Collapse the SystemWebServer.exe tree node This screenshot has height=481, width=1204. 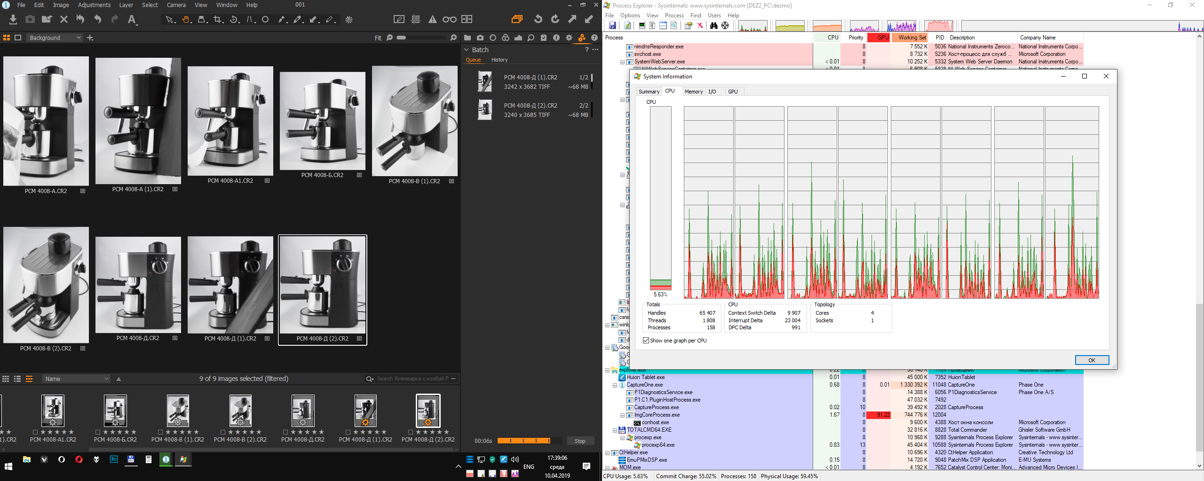coord(622,62)
